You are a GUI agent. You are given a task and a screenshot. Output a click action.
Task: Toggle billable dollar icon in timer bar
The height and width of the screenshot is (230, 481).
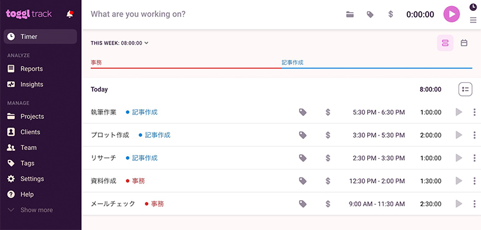pyautogui.click(x=390, y=15)
